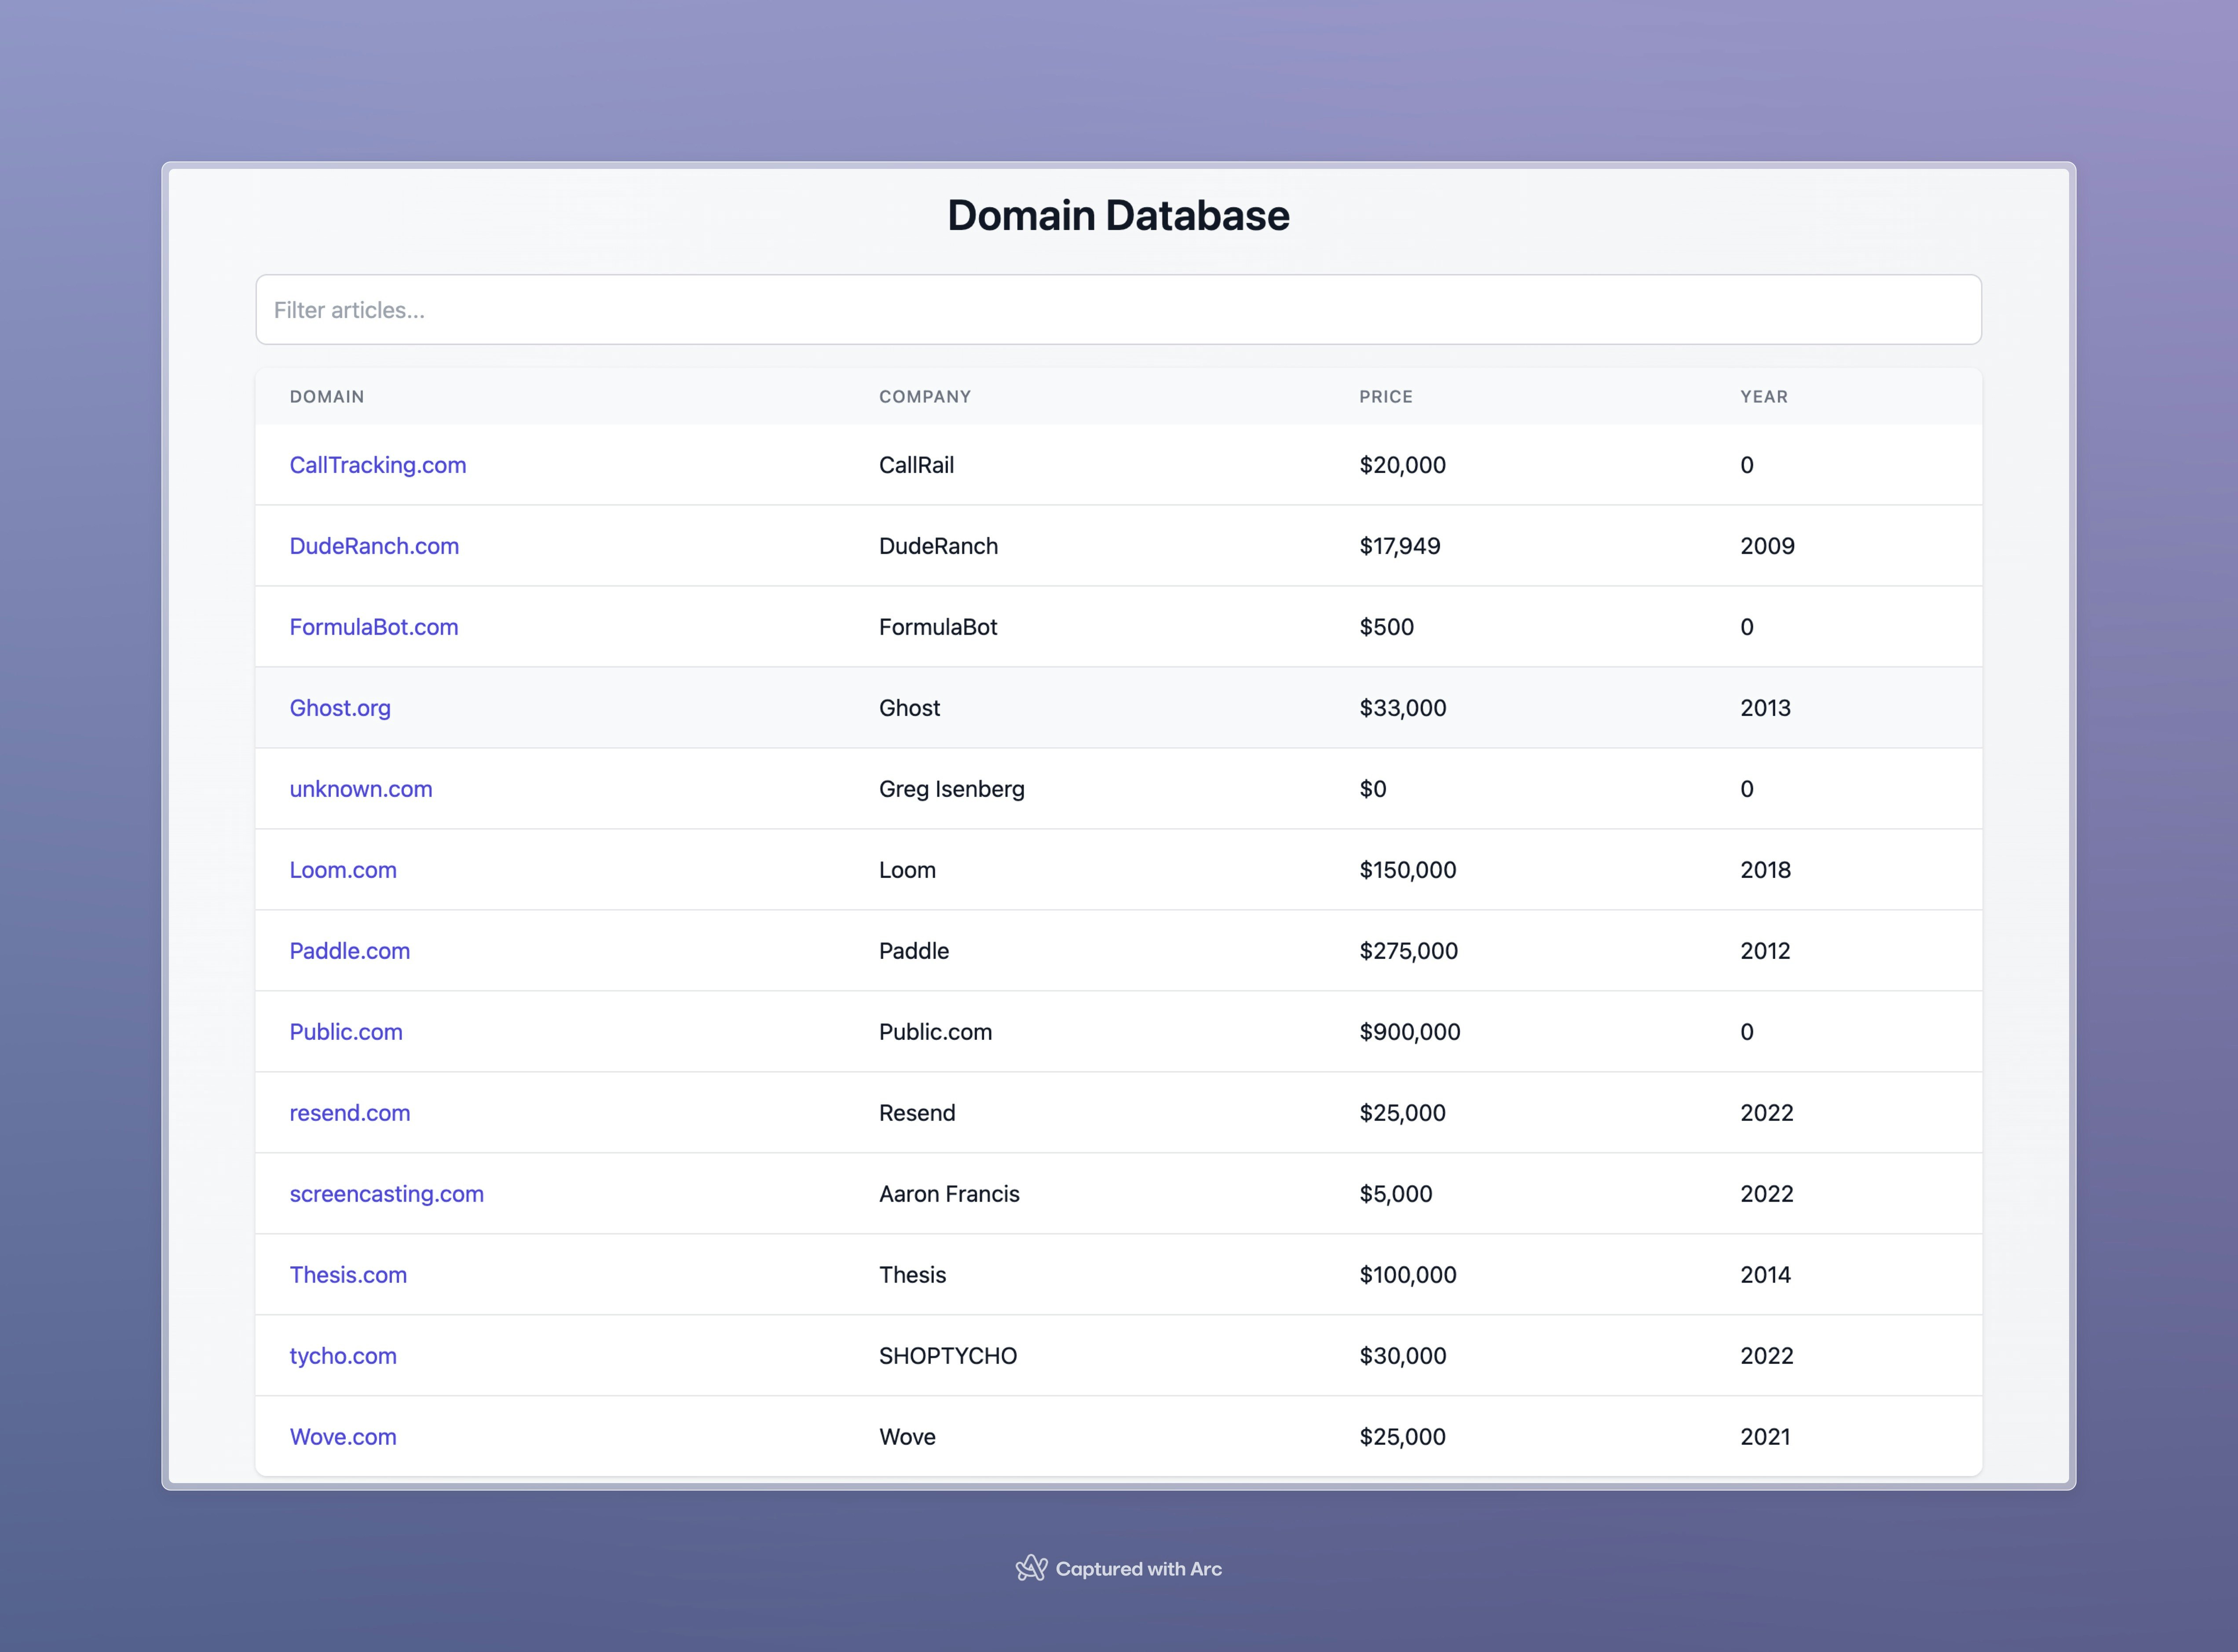Click the $33,000 price cell
This screenshot has height=1652, width=2238.
(x=1403, y=708)
